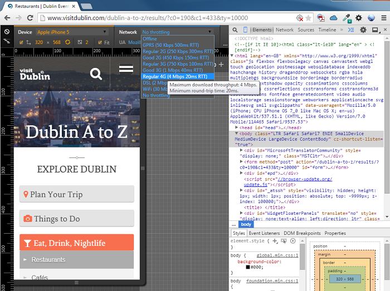Open the Event Listeners tab
This screenshot has height=291, width=390.
pyautogui.click(x=264, y=233)
